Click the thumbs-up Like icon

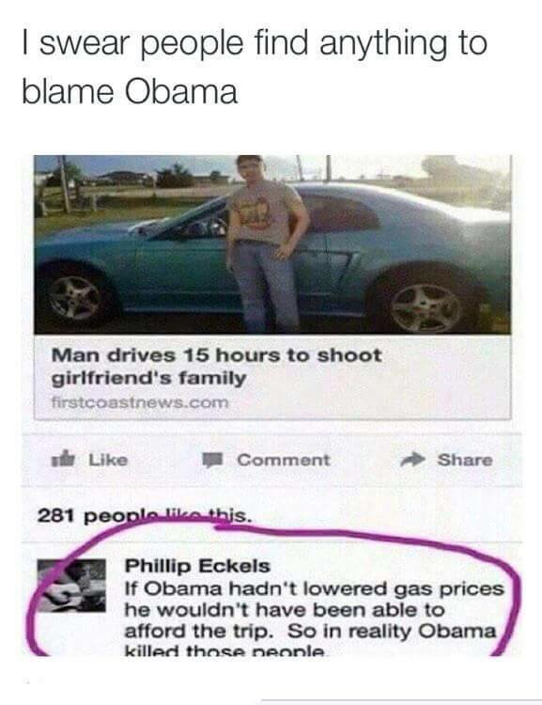click(x=63, y=459)
